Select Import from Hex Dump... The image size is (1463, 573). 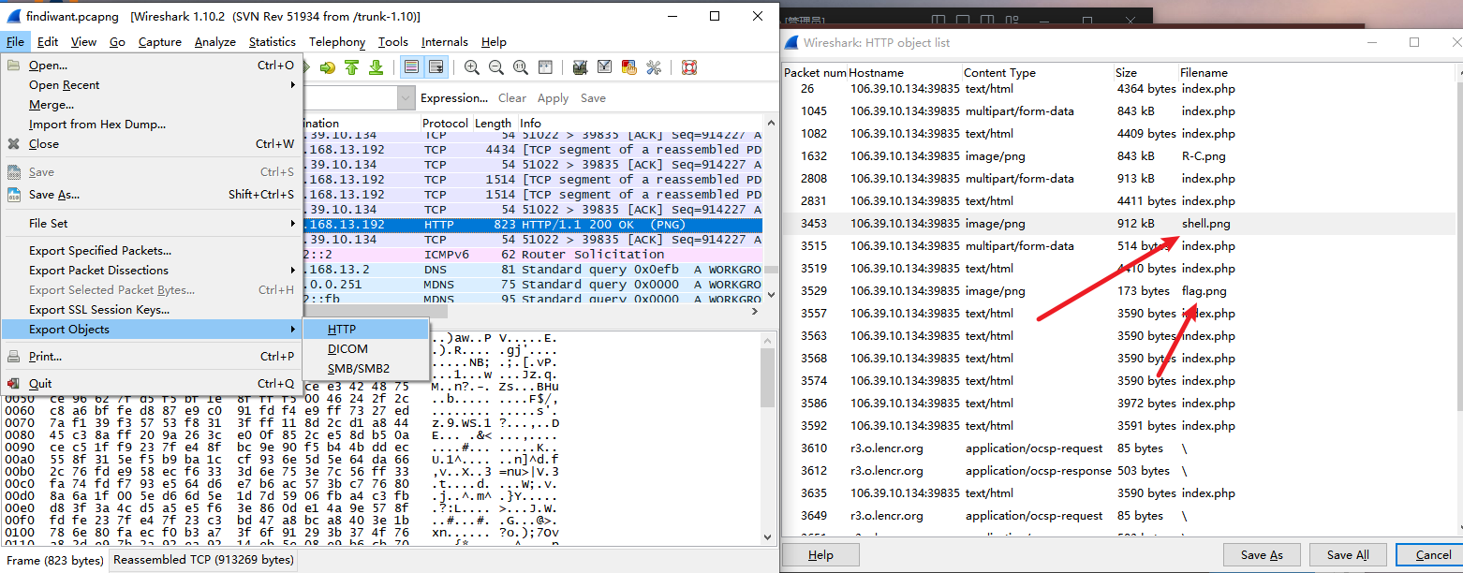152,125
